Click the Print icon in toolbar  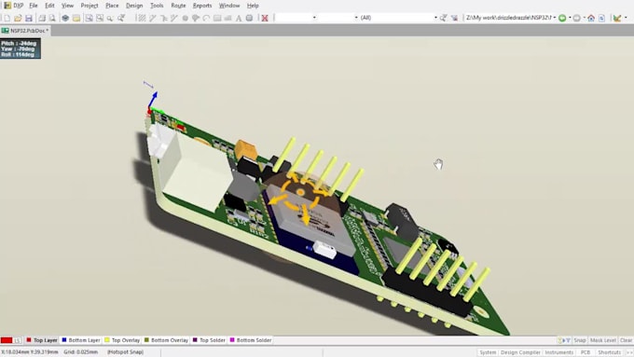point(42,18)
